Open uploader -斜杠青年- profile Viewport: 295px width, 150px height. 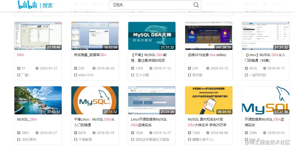(x=29, y=139)
